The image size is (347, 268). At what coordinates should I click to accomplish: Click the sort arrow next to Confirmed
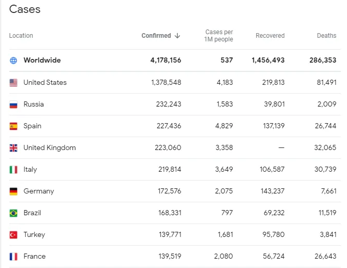(x=177, y=36)
